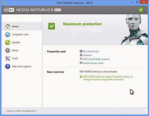Click the green protection status checkmark in header
149x116 pixels.
[141, 10]
